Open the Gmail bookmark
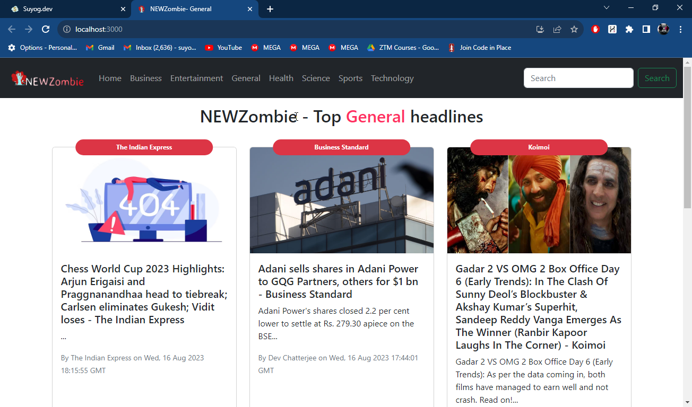692x407 pixels. click(100, 48)
